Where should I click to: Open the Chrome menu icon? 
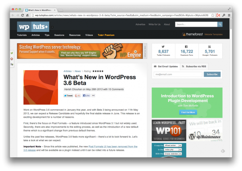pos(229,15)
